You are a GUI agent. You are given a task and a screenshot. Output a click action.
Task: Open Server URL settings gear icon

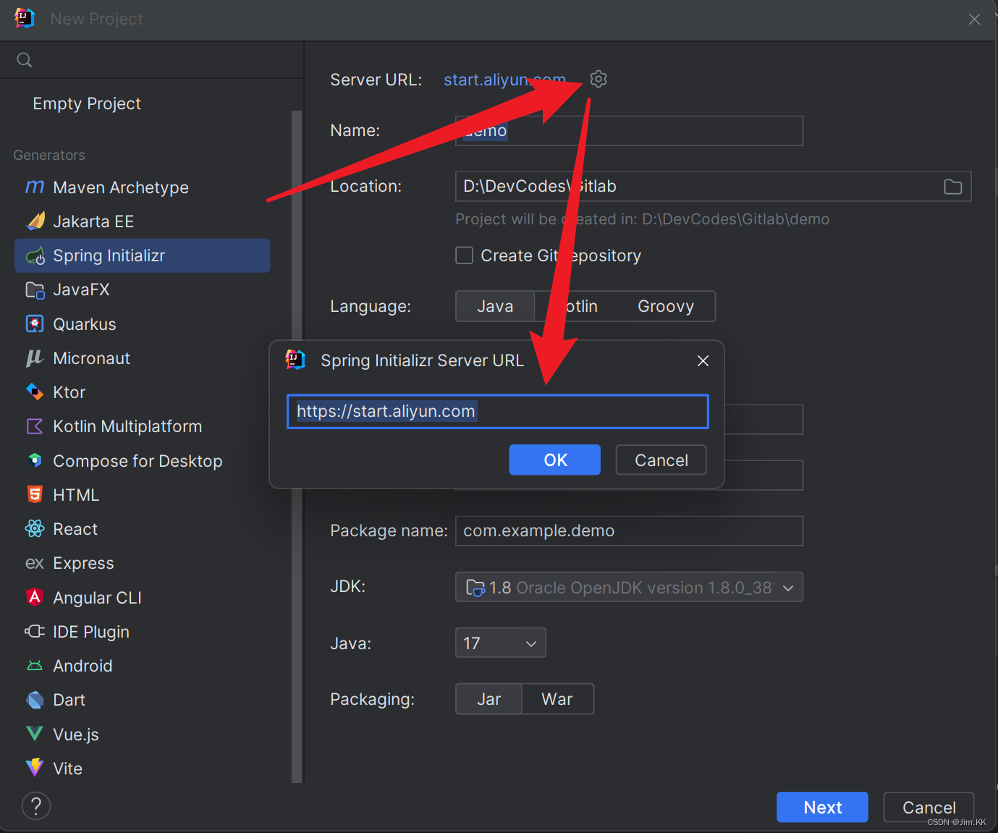click(x=599, y=79)
